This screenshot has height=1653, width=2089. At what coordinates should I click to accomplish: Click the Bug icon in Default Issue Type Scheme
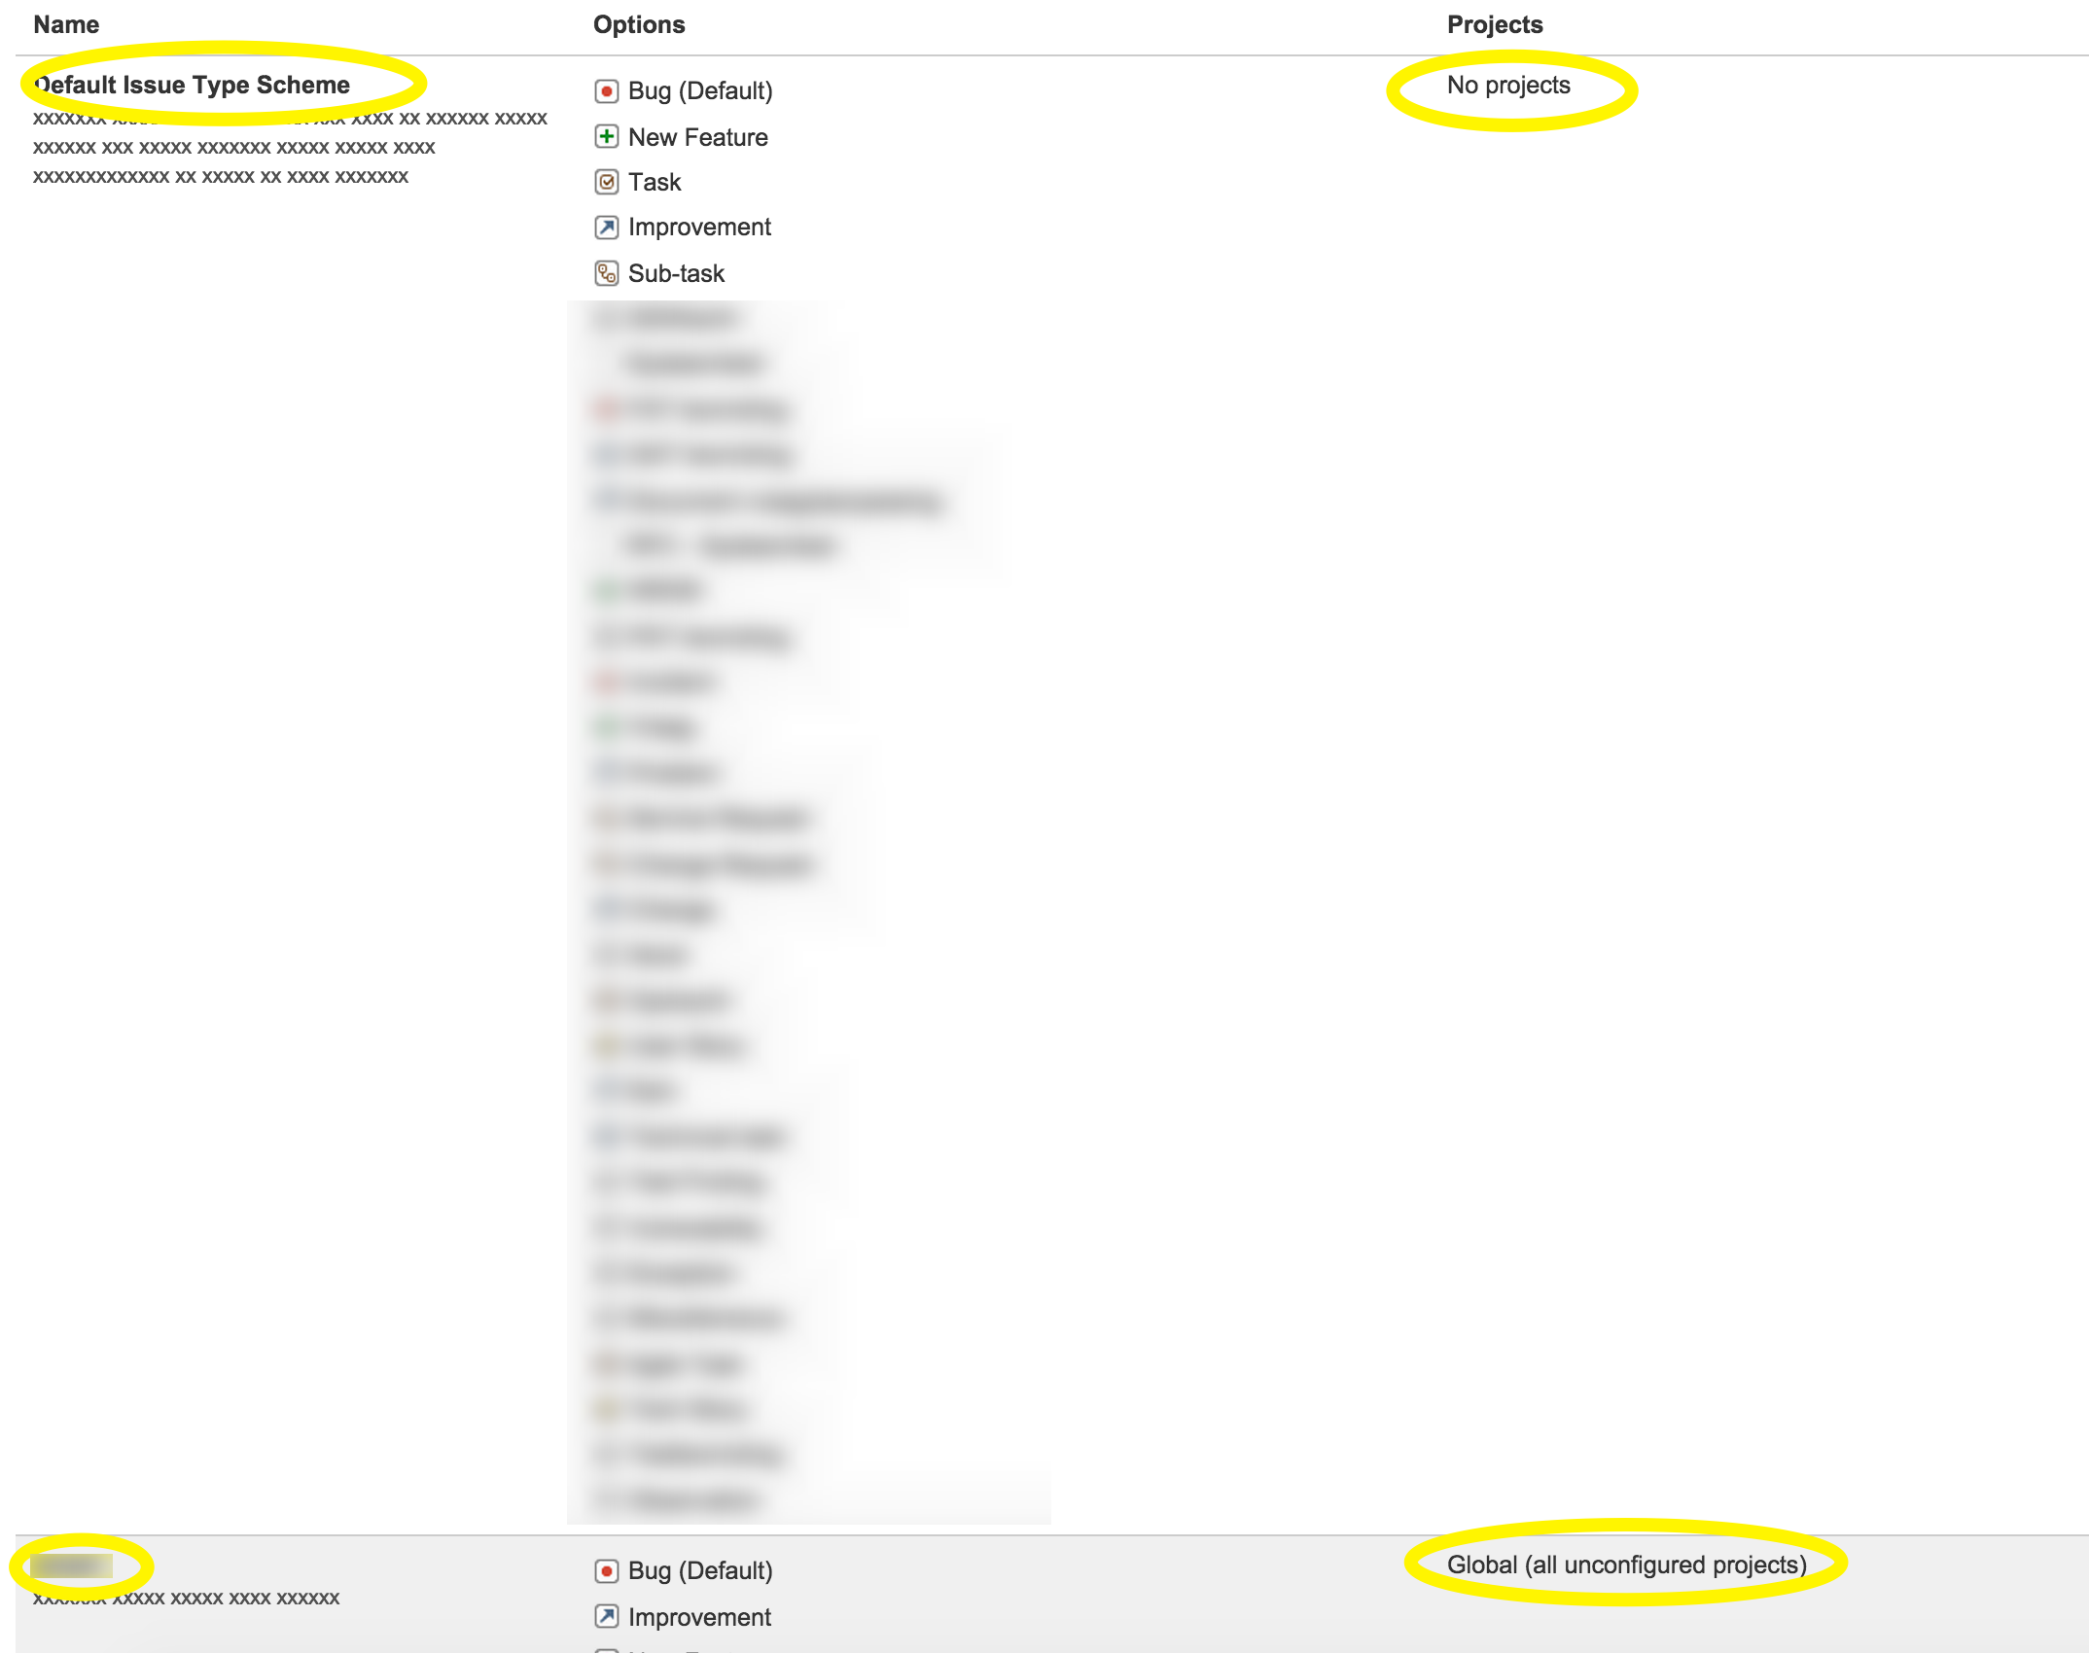pyautogui.click(x=606, y=91)
